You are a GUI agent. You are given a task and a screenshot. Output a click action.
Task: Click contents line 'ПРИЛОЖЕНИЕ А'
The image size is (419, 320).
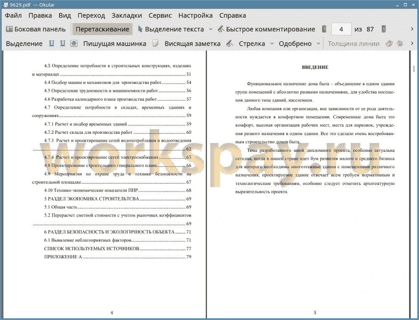click(118, 257)
